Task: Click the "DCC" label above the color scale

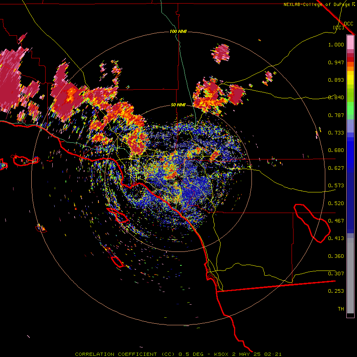Action: (349, 24)
